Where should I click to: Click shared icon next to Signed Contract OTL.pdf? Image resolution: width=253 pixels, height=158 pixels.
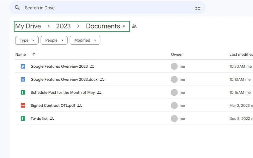[x=80, y=106]
